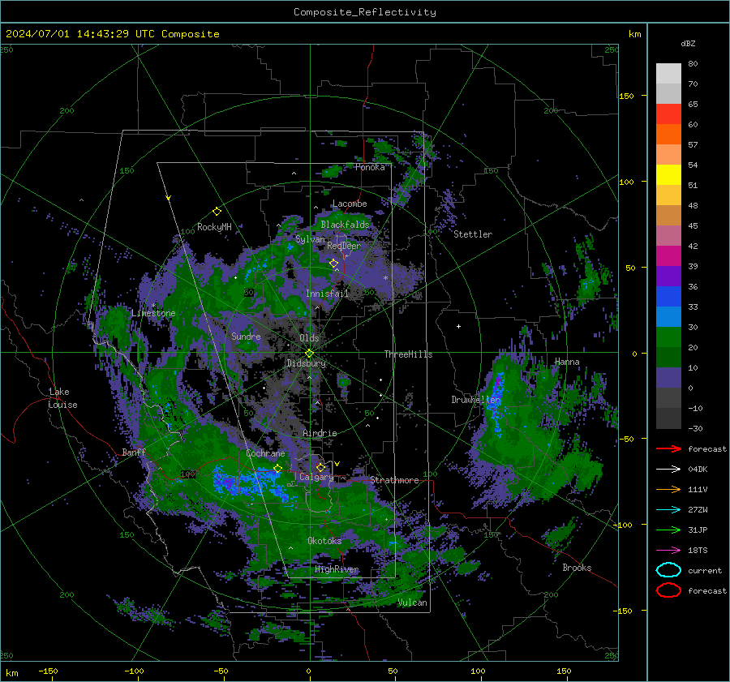This screenshot has width=730, height=682.
Task: Select the bright green 20–30 dBZ swatch
Action: pyautogui.click(x=668, y=337)
